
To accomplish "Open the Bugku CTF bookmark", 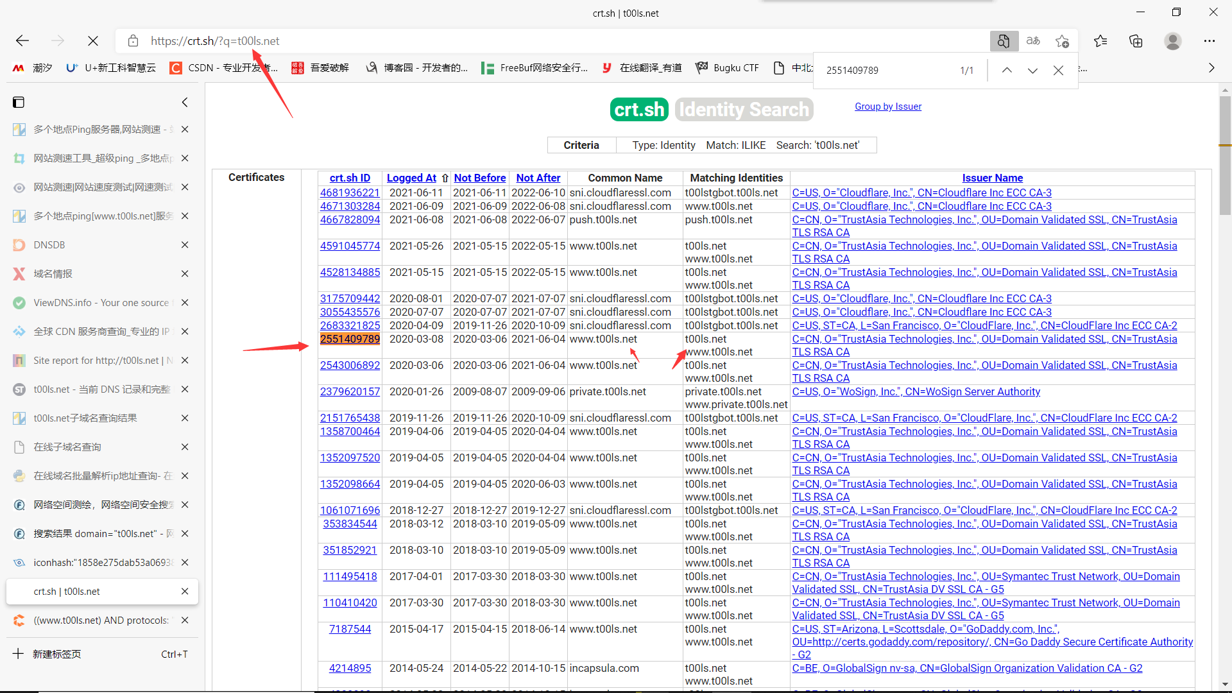I will point(727,68).
